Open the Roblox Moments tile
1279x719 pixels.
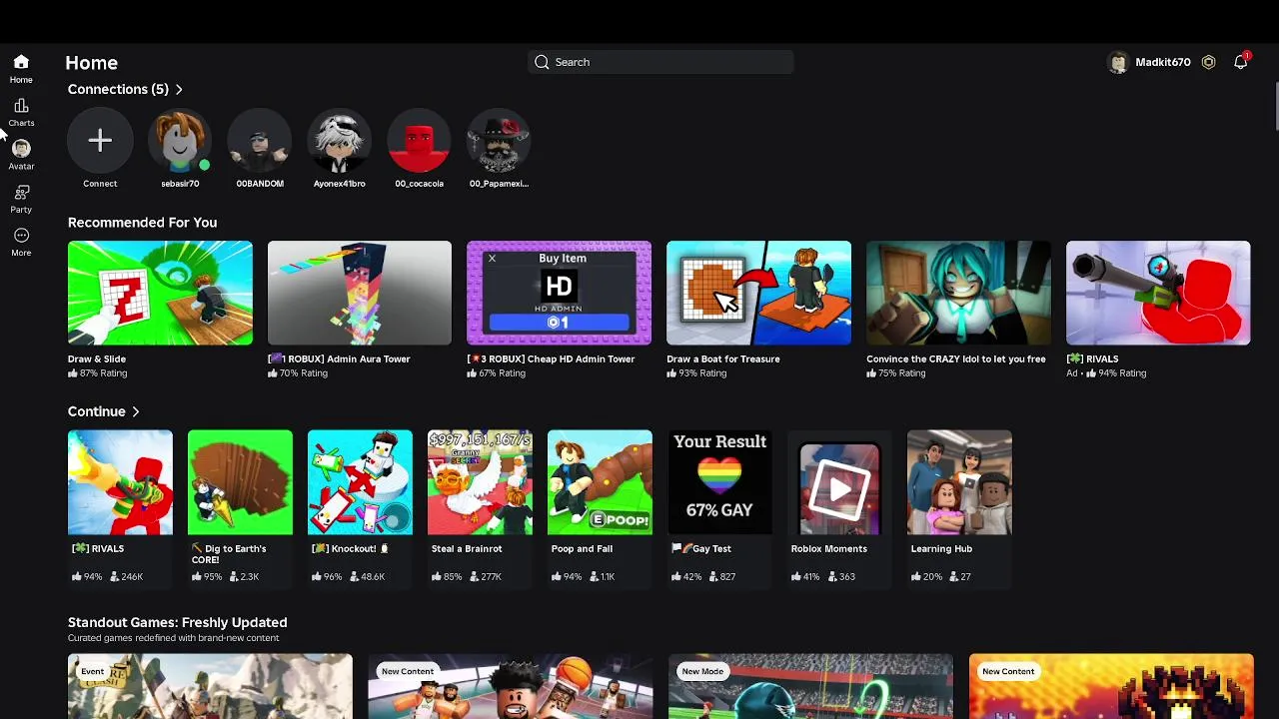[x=839, y=482]
